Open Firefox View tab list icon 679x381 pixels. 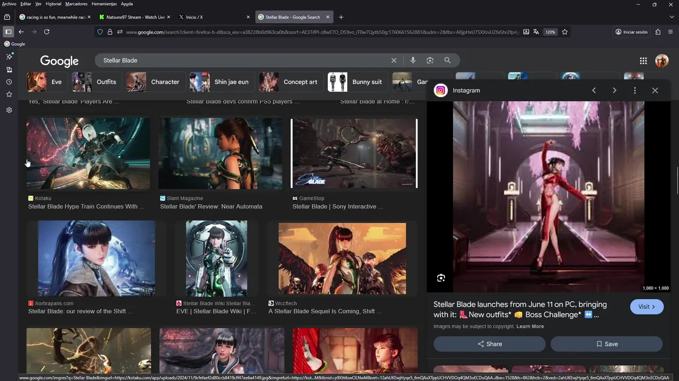pyautogui.click(x=7, y=17)
